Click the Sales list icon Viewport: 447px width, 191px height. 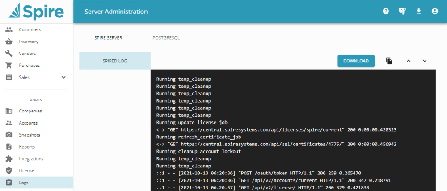click(x=9, y=77)
